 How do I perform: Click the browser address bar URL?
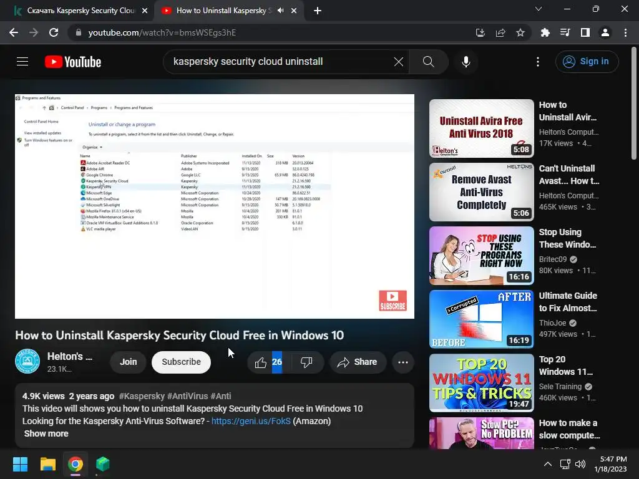[162, 32]
